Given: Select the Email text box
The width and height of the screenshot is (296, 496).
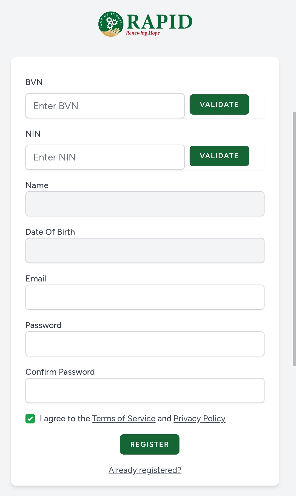Looking at the screenshot, I should 145,297.
